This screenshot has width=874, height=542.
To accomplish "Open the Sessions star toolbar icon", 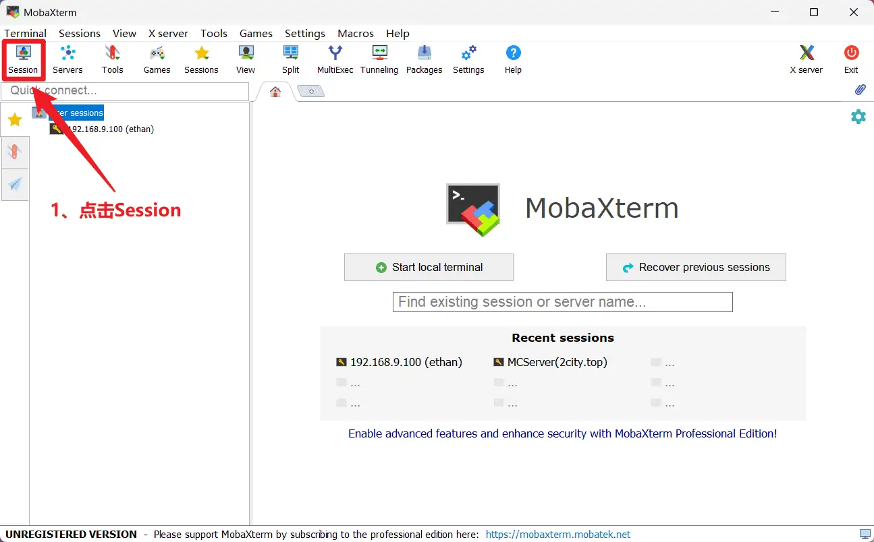I will pos(201,59).
